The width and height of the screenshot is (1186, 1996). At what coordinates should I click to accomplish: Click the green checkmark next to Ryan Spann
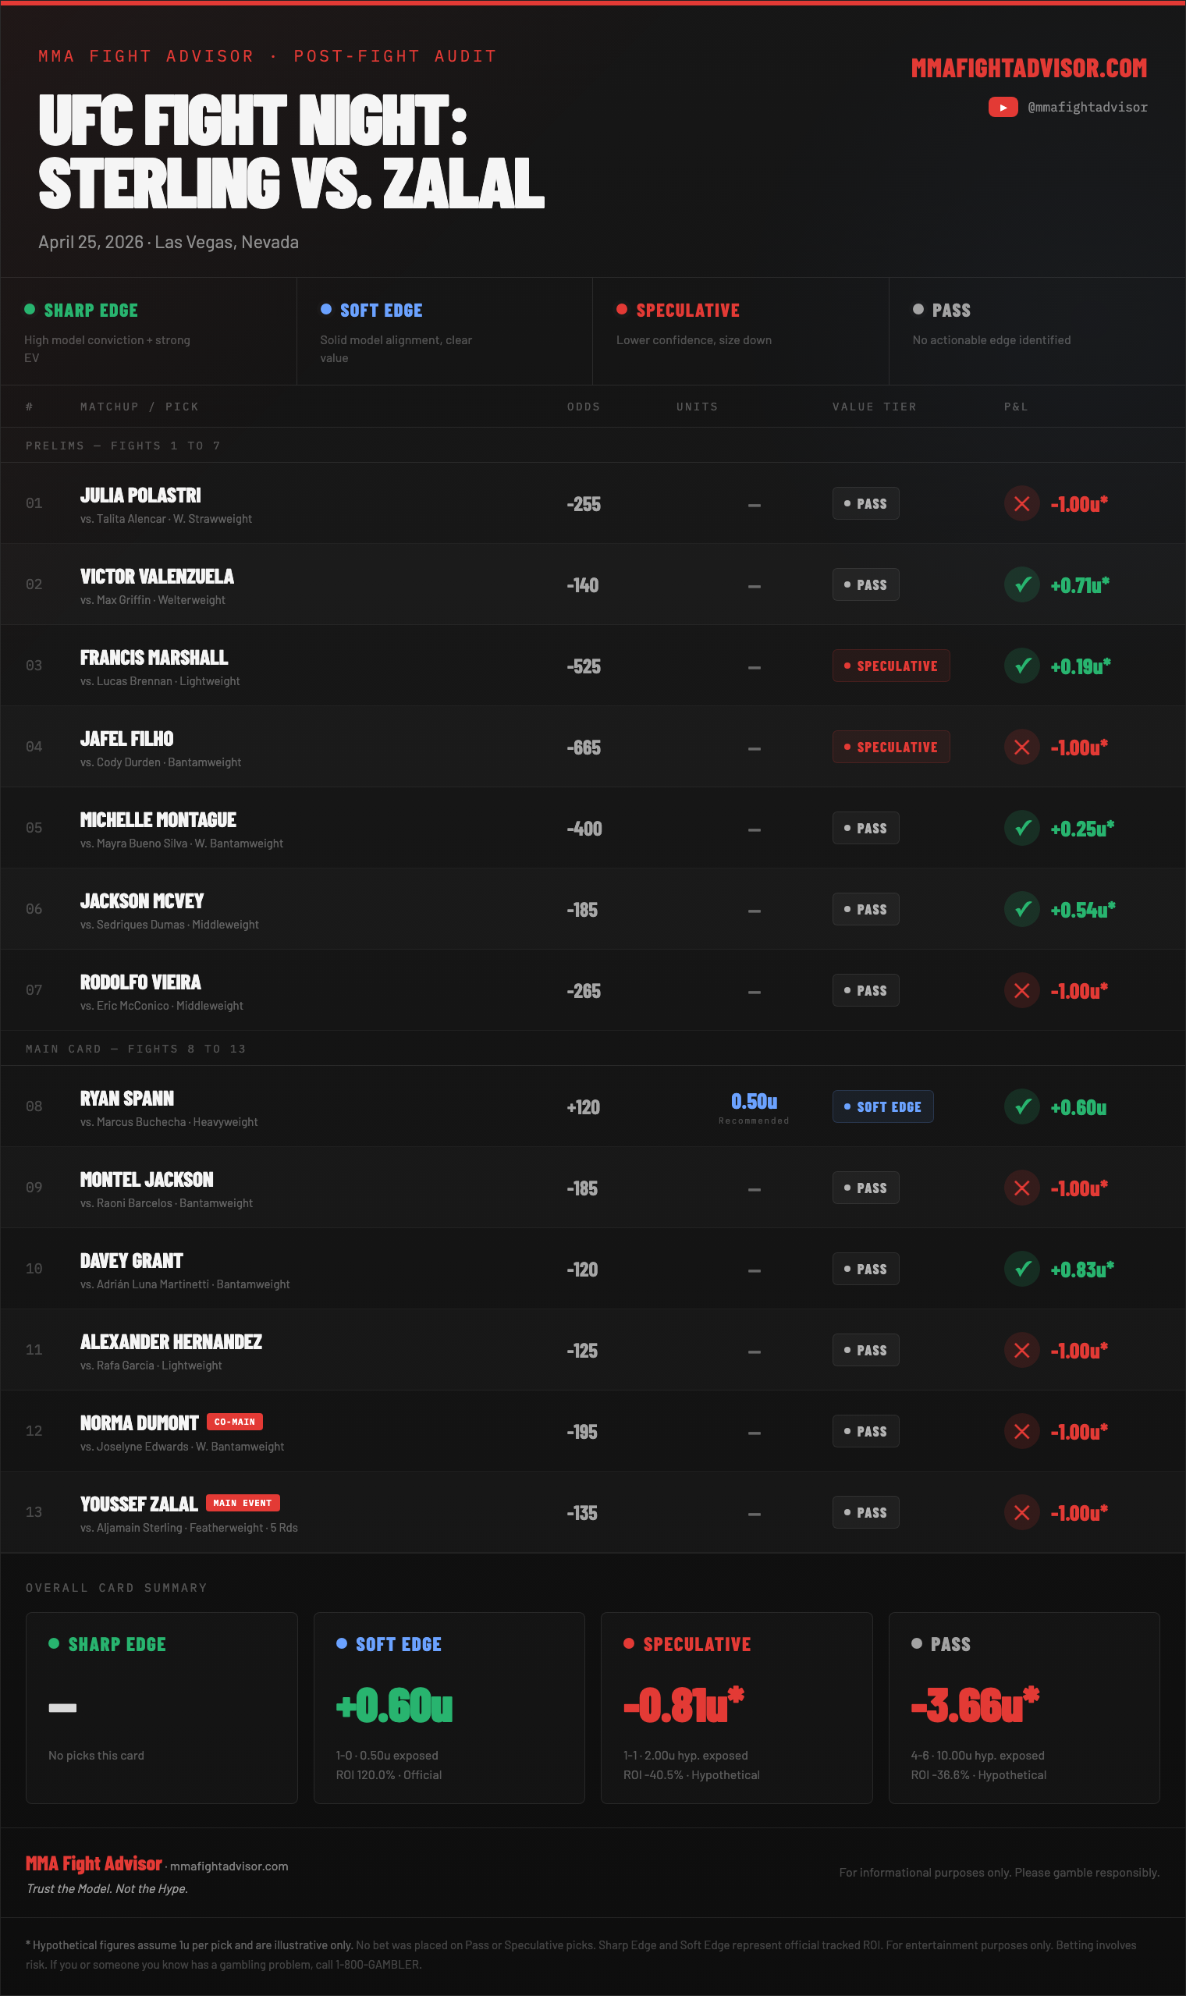coord(1021,1106)
